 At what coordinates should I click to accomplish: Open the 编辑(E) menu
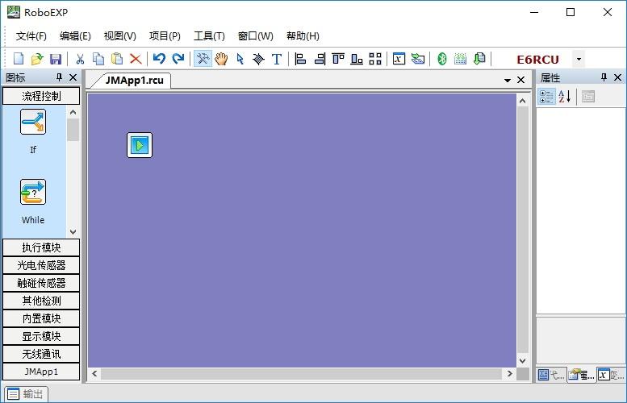coord(75,36)
